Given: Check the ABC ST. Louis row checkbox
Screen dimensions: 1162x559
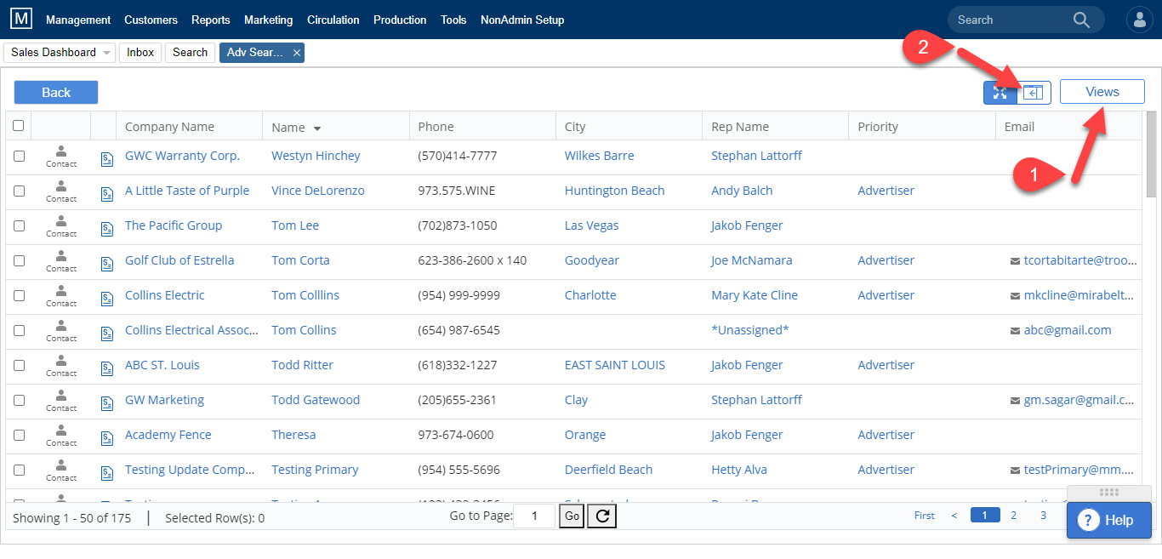Looking at the screenshot, I should 19,365.
